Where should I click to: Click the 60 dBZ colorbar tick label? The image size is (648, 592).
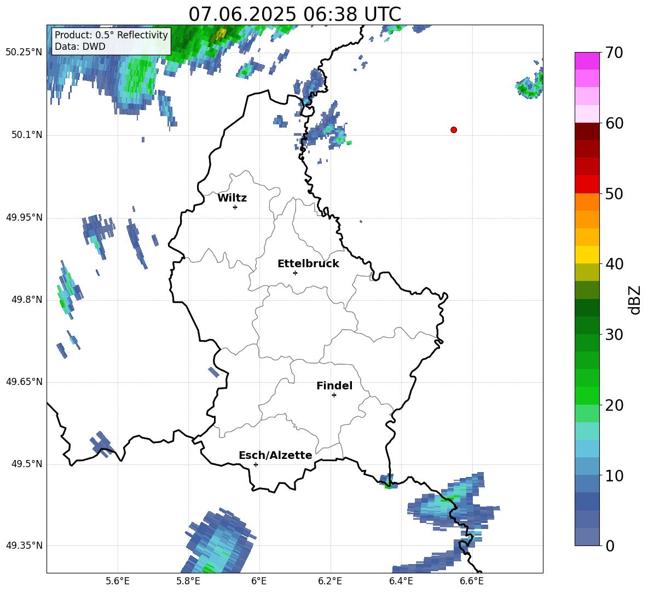click(x=614, y=123)
